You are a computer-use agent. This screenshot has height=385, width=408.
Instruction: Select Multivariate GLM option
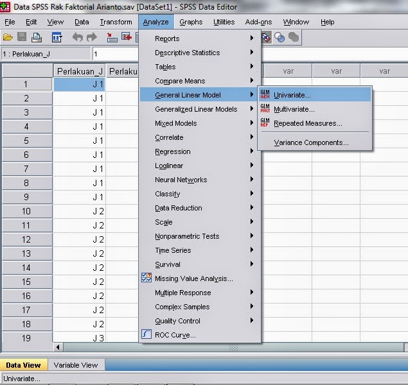tap(315, 109)
